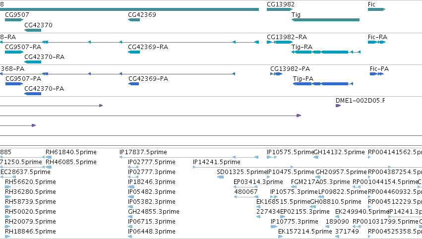Click the IP10775.3prime EST label
This screenshot has height=239, width=422.
[295, 222]
